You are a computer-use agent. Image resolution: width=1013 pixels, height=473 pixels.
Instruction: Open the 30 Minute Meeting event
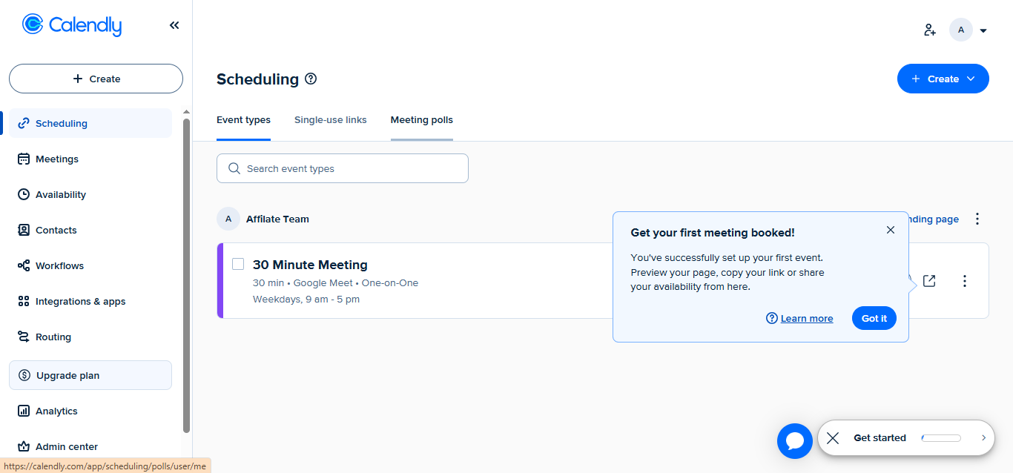coord(310,265)
